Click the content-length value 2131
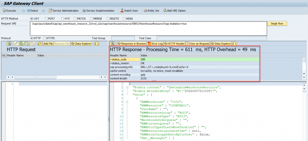 tap(144, 78)
